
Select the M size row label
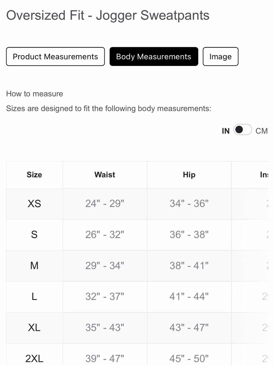pyautogui.click(x=34, y=266)
